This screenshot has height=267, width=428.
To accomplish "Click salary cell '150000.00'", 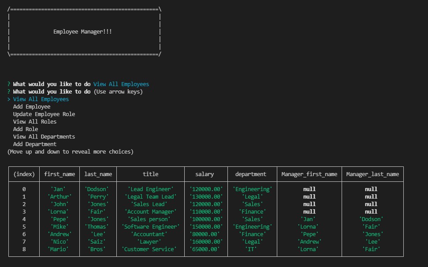I will click(206, 227).
